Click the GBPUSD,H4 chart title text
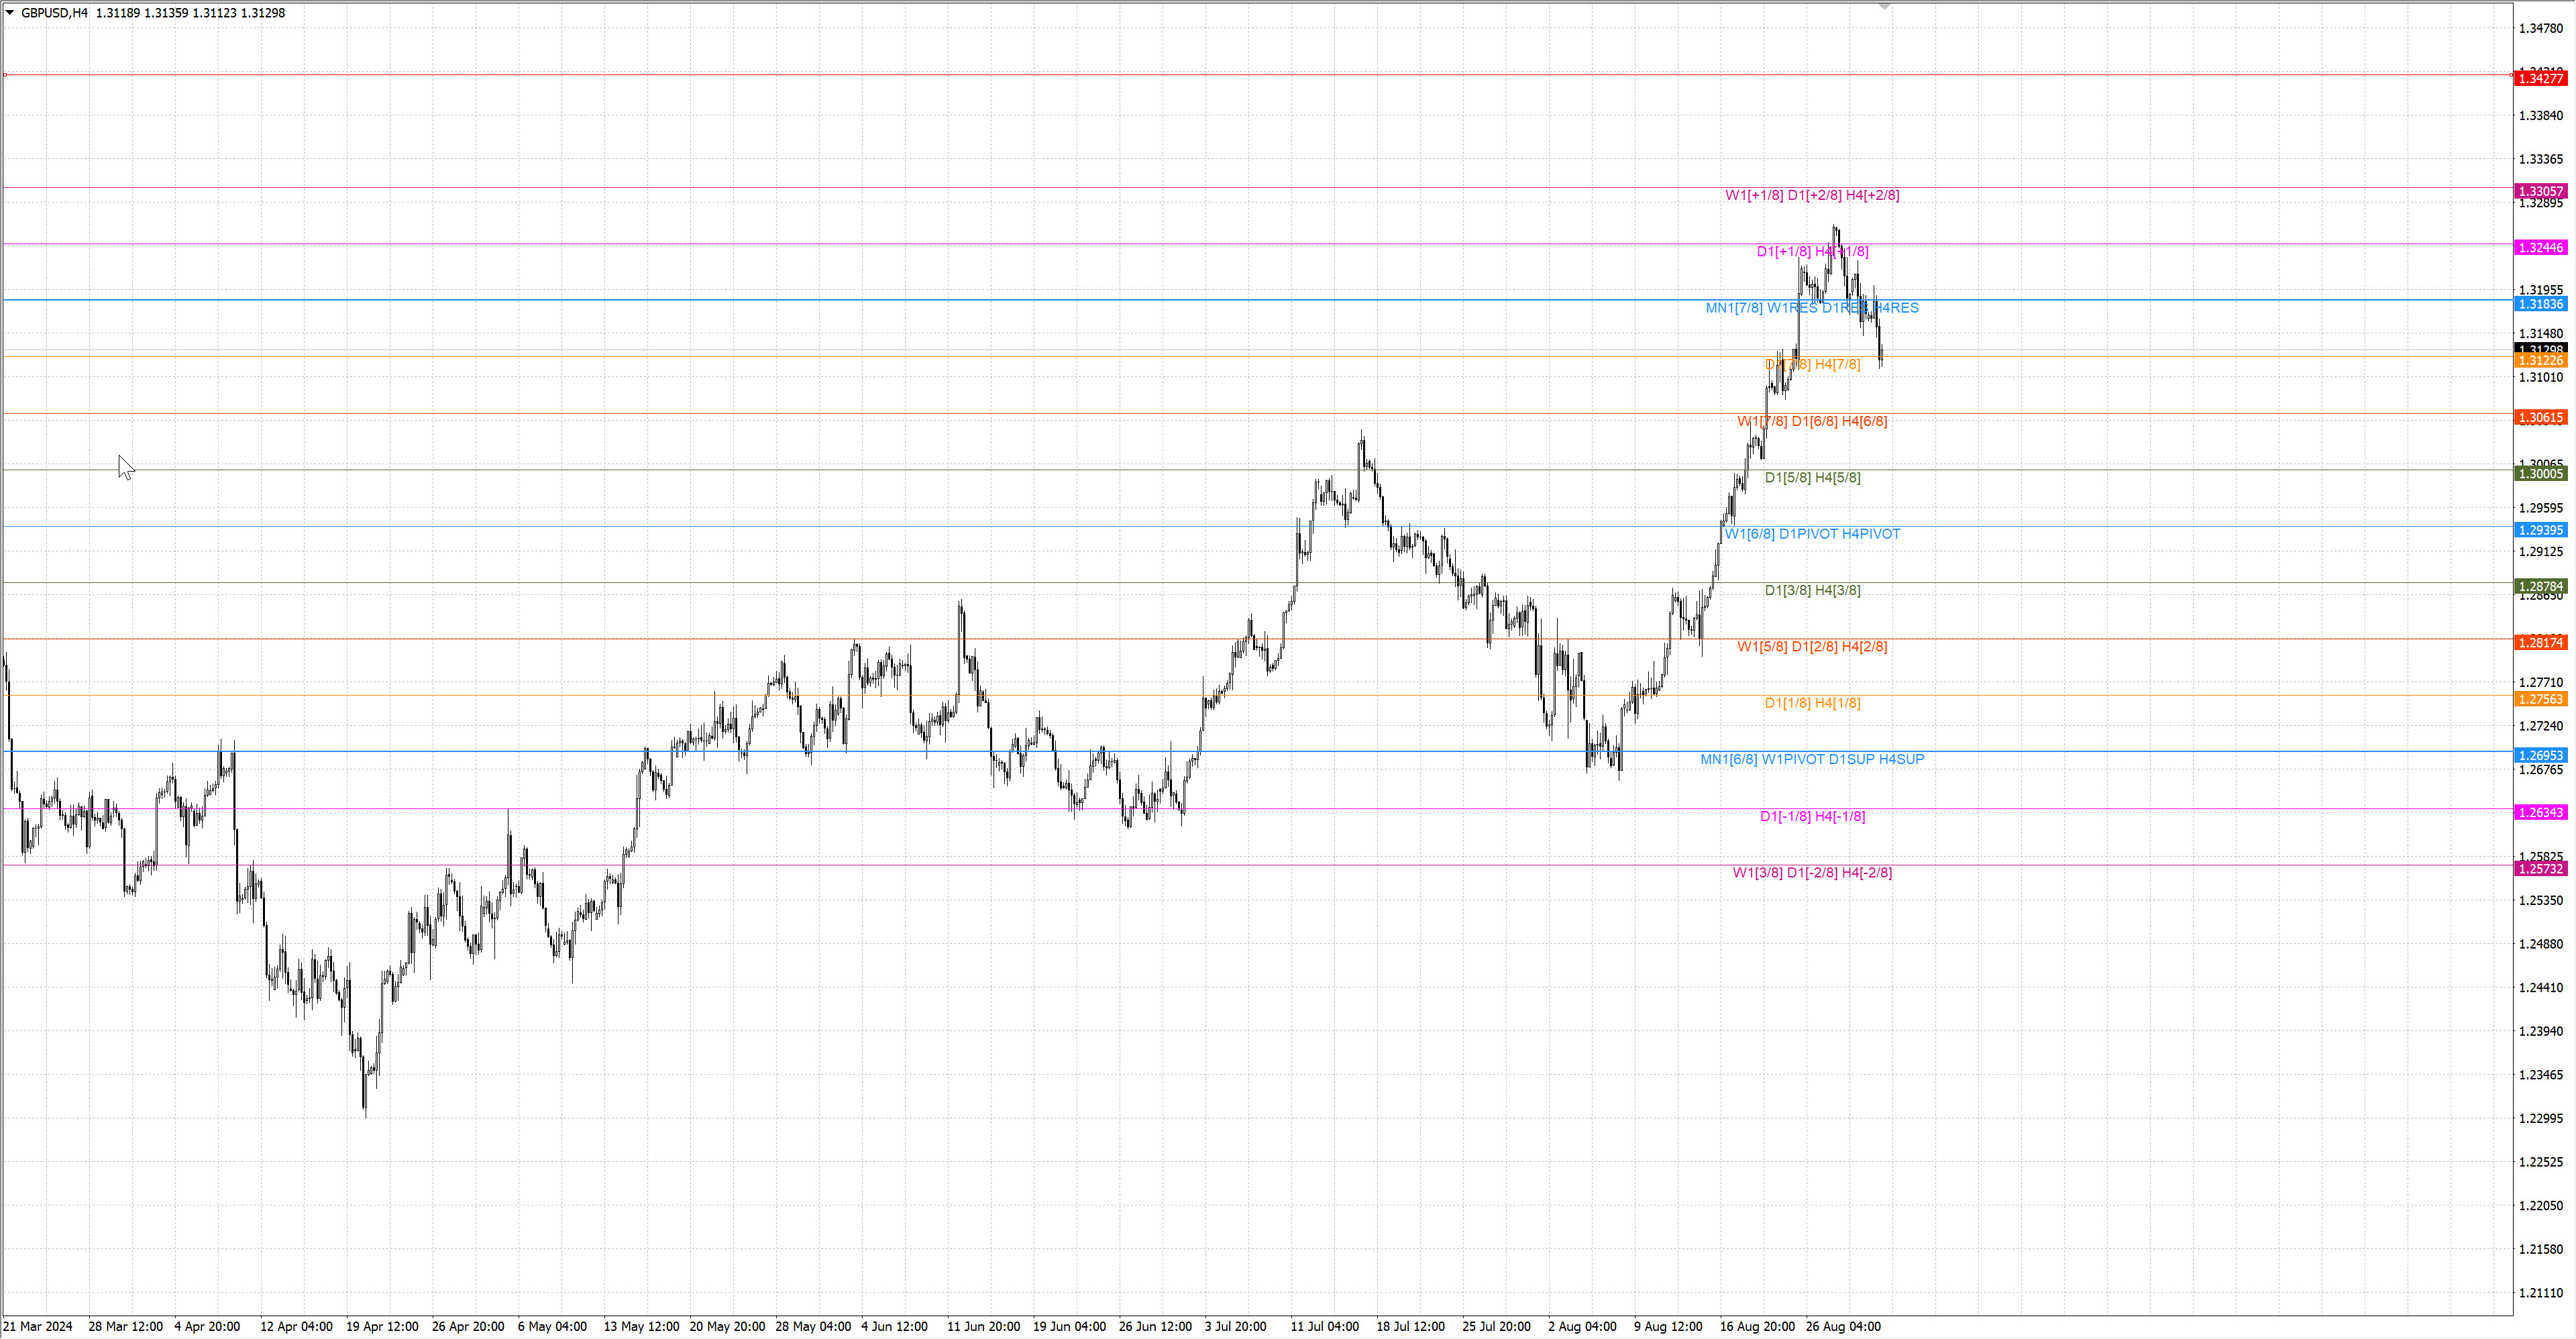The height and width of the screenshot is (1339, 2576). pyautogui.click(x=54, y=13)
